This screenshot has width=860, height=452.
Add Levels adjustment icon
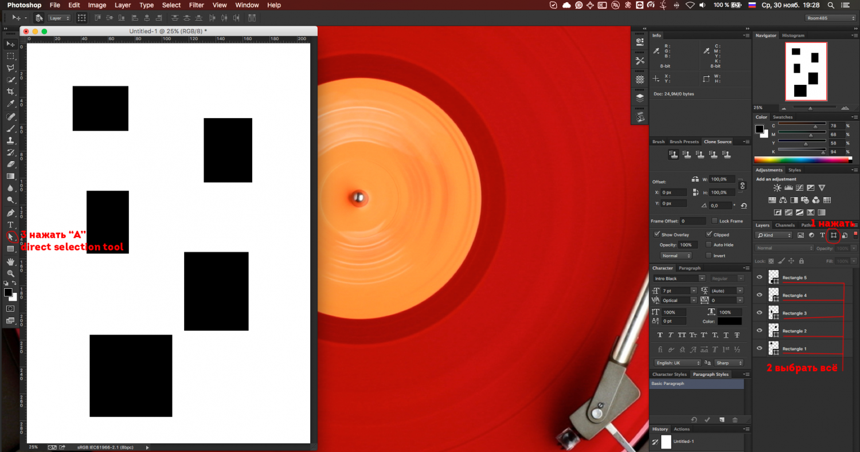click(x=788, y=188)
